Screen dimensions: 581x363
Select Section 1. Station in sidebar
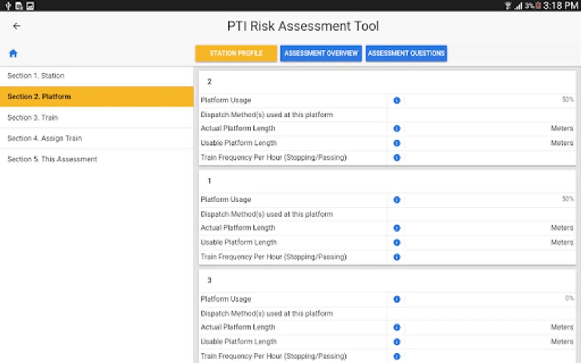tap(36, 76)
